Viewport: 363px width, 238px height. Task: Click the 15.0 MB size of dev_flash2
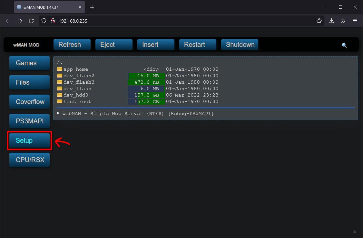click(148, 76)
